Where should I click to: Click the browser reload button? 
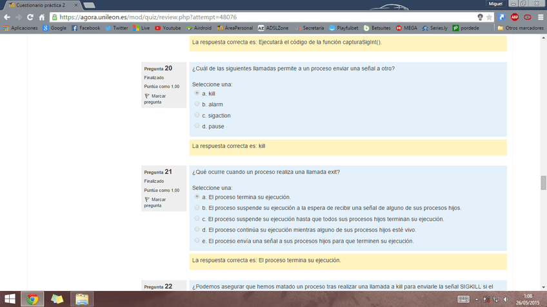pos(30,17)
